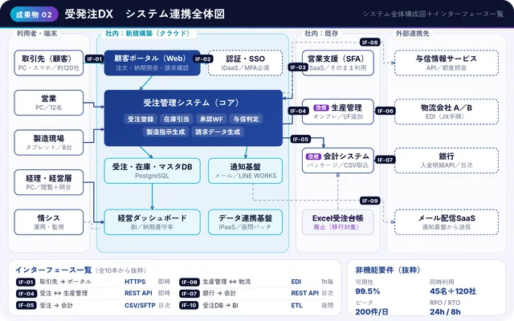Click the 取引先（顧客） box
514x321 pixels.
tap(49, 63)
